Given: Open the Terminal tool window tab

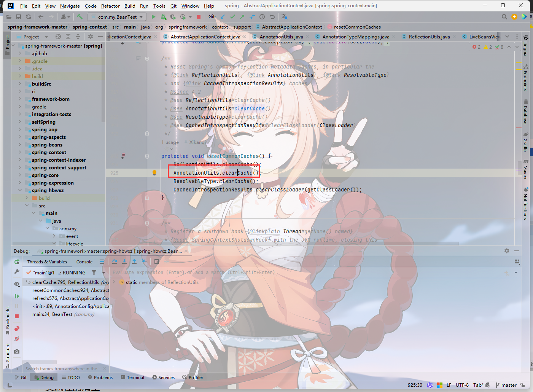Looking at the screenshot, I should [132, 378].
